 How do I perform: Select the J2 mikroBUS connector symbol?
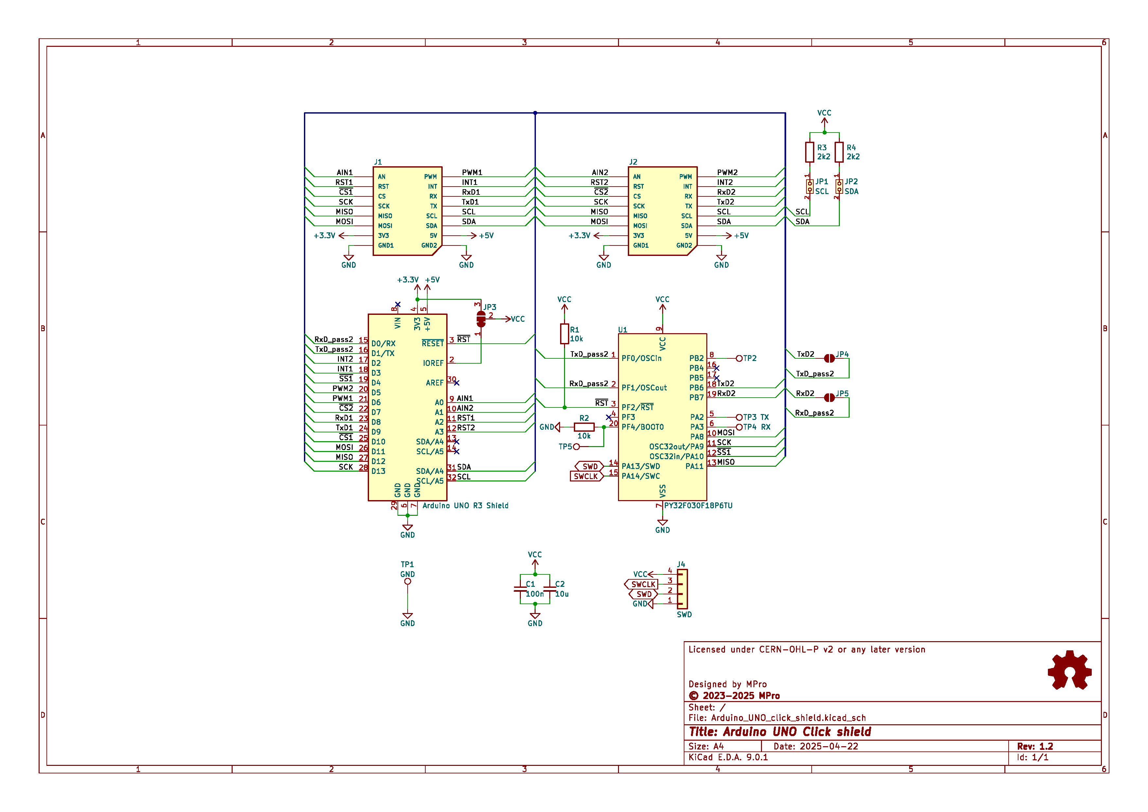pyautogui.click(x=662, y=211)
